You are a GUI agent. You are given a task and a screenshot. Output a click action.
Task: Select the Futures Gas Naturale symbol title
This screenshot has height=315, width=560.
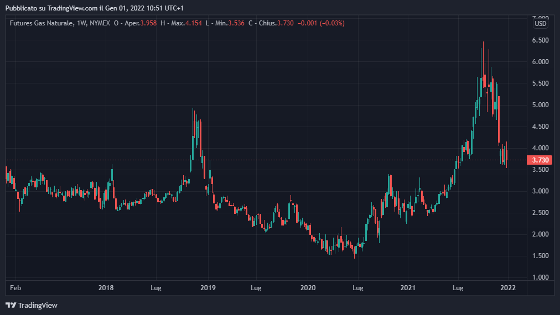41,23
